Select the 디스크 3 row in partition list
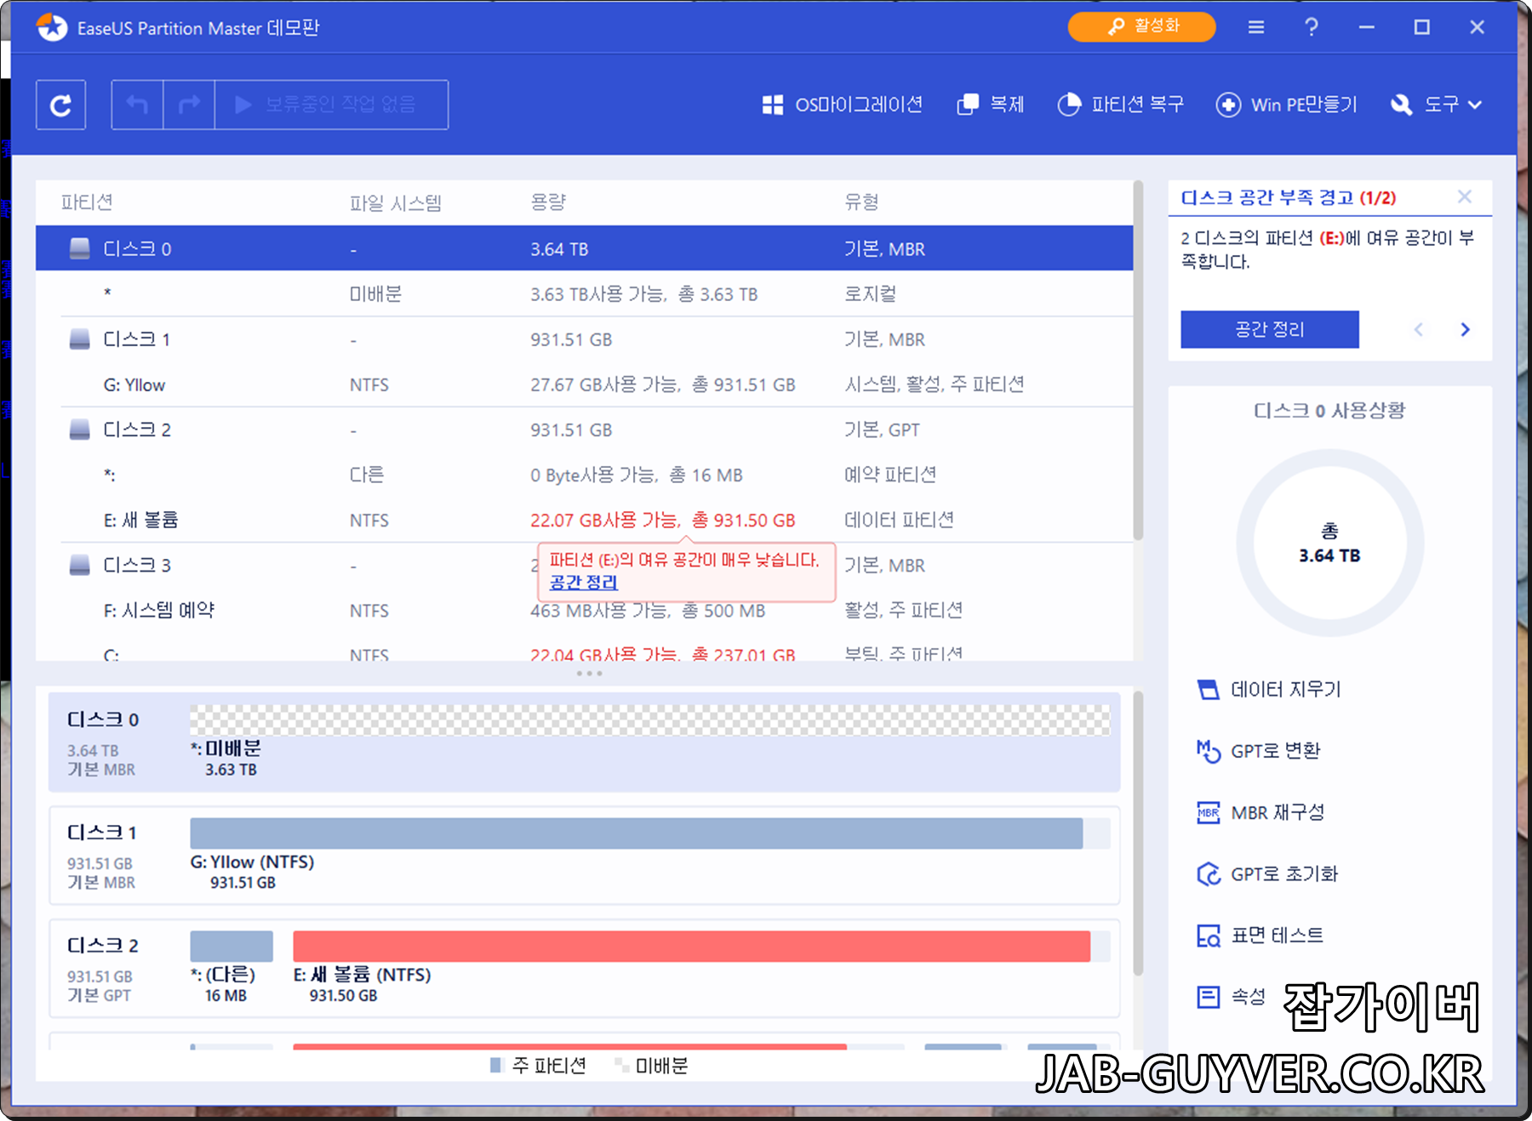 pyautogui.click(x=584, y=565)
